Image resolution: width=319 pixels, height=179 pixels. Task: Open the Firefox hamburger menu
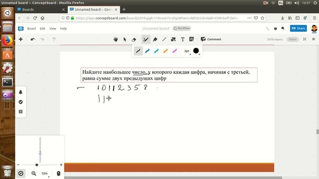315,18
